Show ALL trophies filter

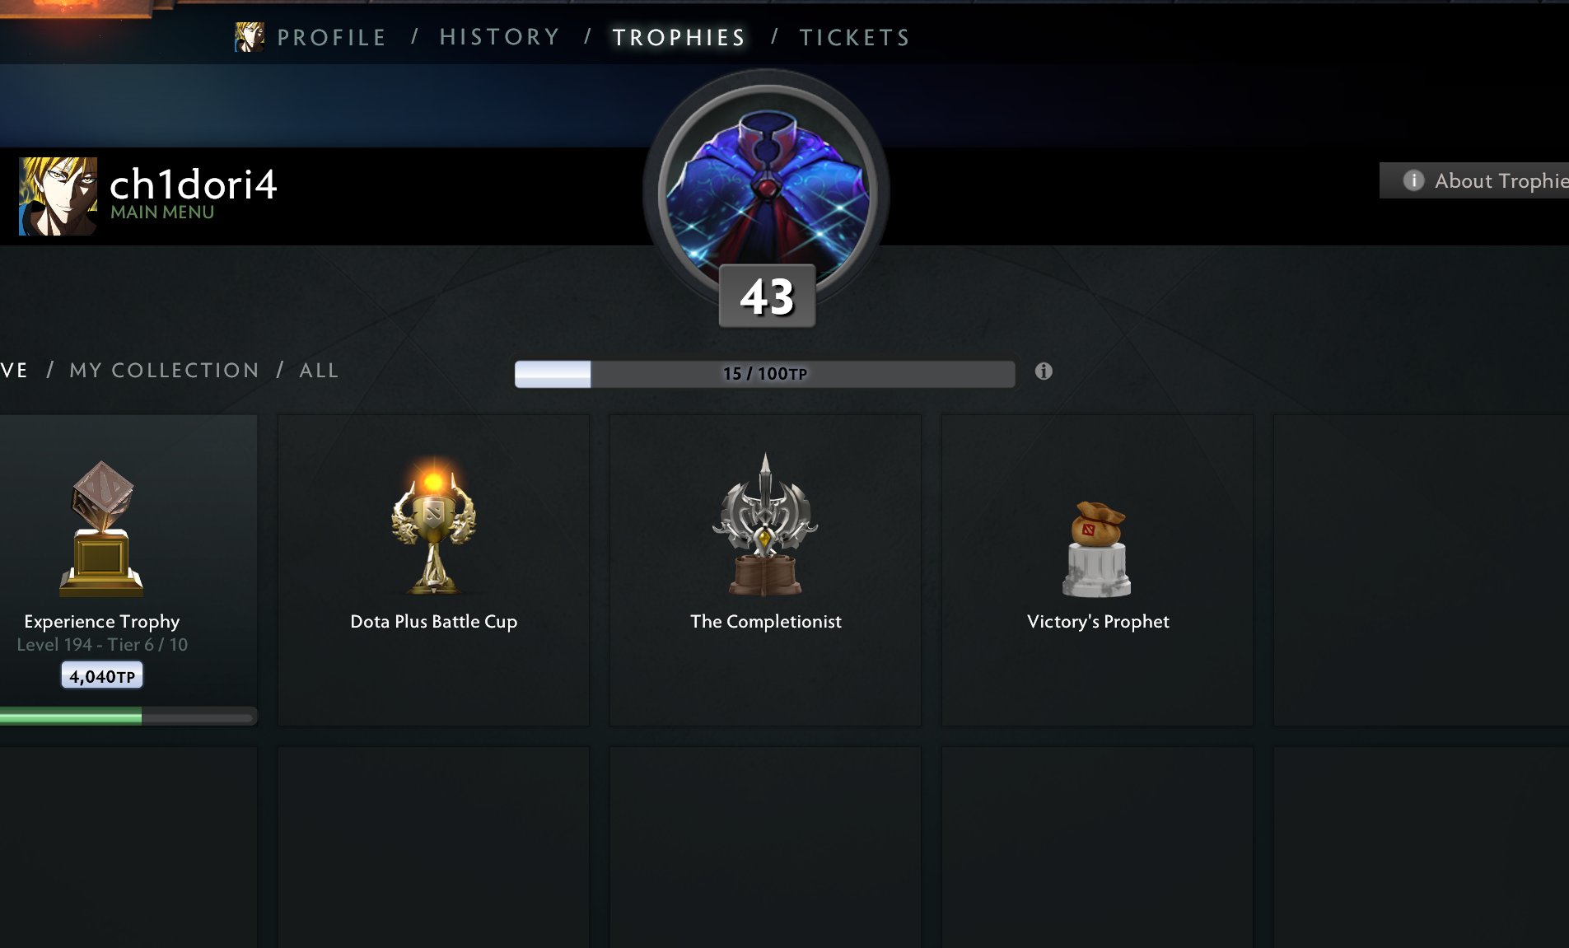[x=320, y=371]
